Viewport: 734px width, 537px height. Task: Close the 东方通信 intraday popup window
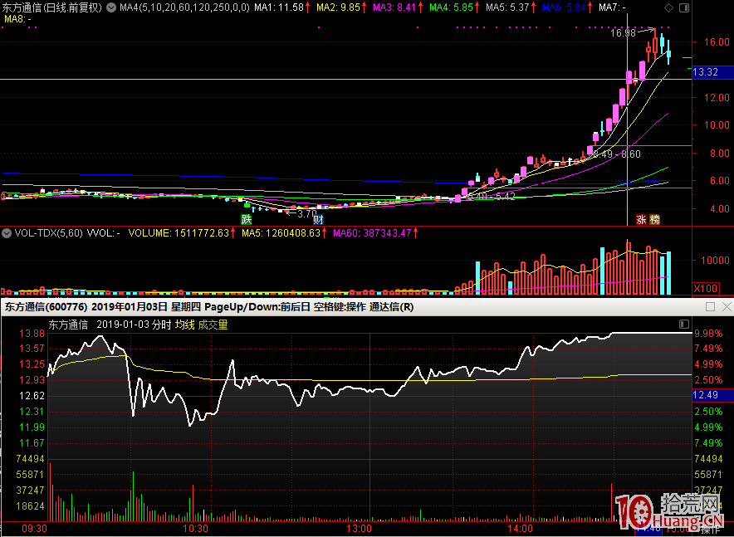pos(727,307)
